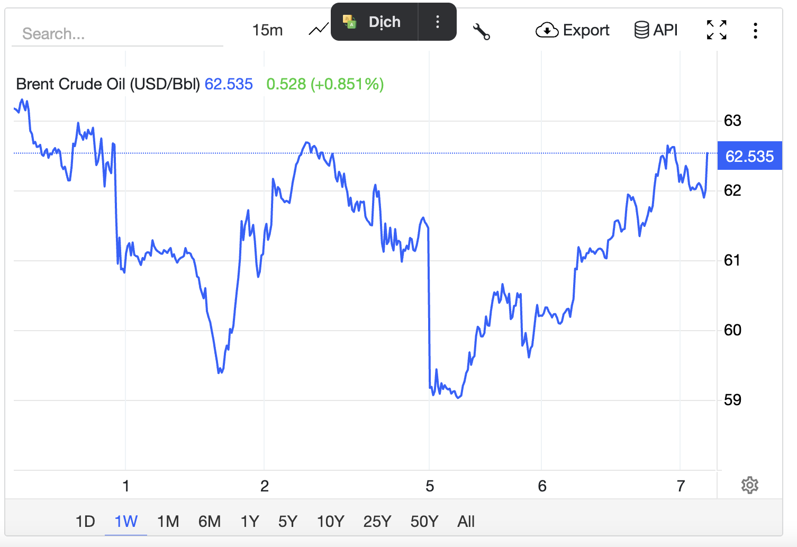
Task: Click the Brent Crude Oil (USD/Bbl) label
Action: point(108,84)
